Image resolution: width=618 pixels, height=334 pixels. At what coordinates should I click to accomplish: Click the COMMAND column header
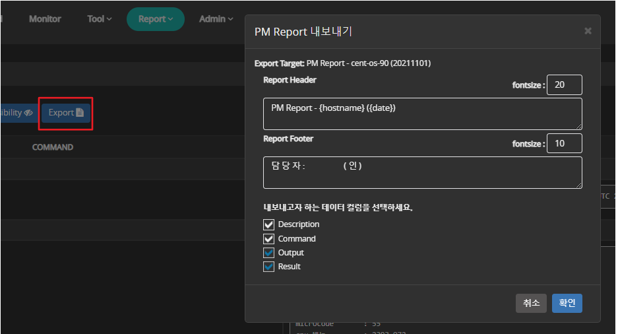pos(53,147)
